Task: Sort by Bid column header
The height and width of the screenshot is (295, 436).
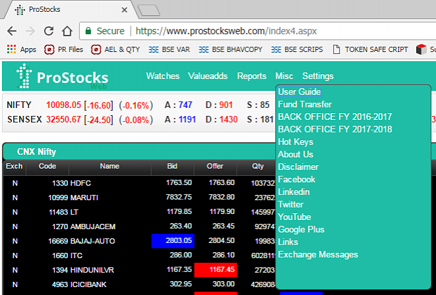Action: pos(172,166)
